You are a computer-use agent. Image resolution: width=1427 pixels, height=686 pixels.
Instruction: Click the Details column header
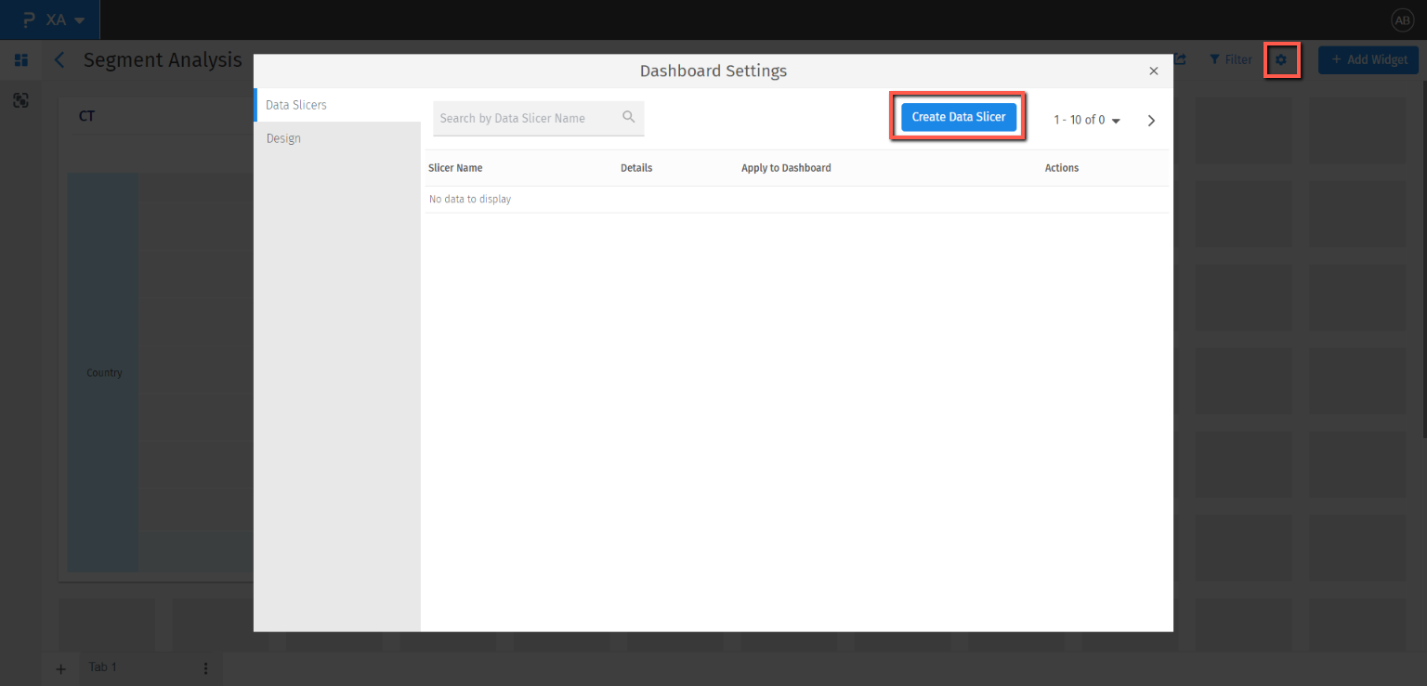coord(636,168)
